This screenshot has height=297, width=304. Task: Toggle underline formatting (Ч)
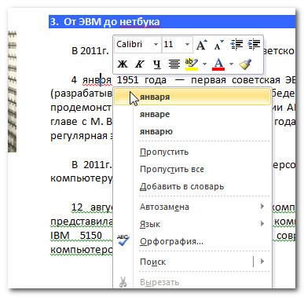tap(157, 64)
